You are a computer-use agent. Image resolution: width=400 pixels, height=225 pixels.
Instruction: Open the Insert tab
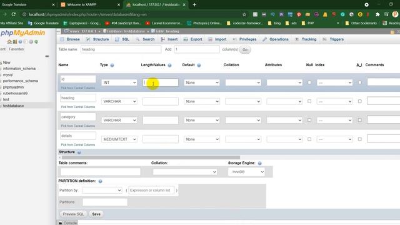[169, 39]
